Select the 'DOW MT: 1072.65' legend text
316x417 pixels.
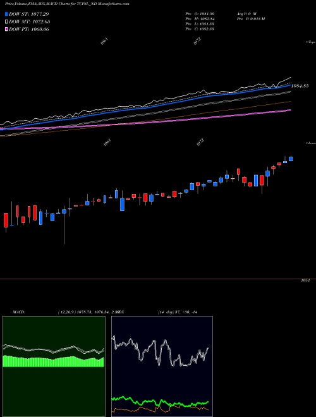[30, 22]
